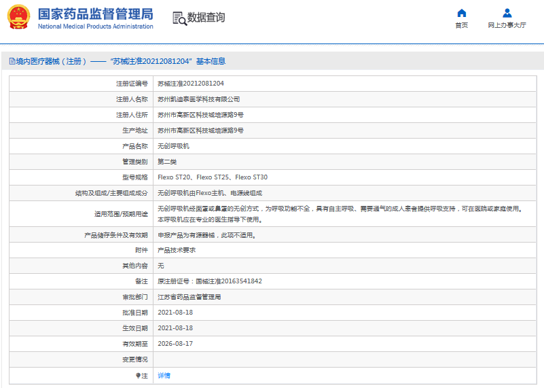544x388 pixels.
Task: Select registration number 苏械注准20212081204 cell
Action: tap(191, 84)
